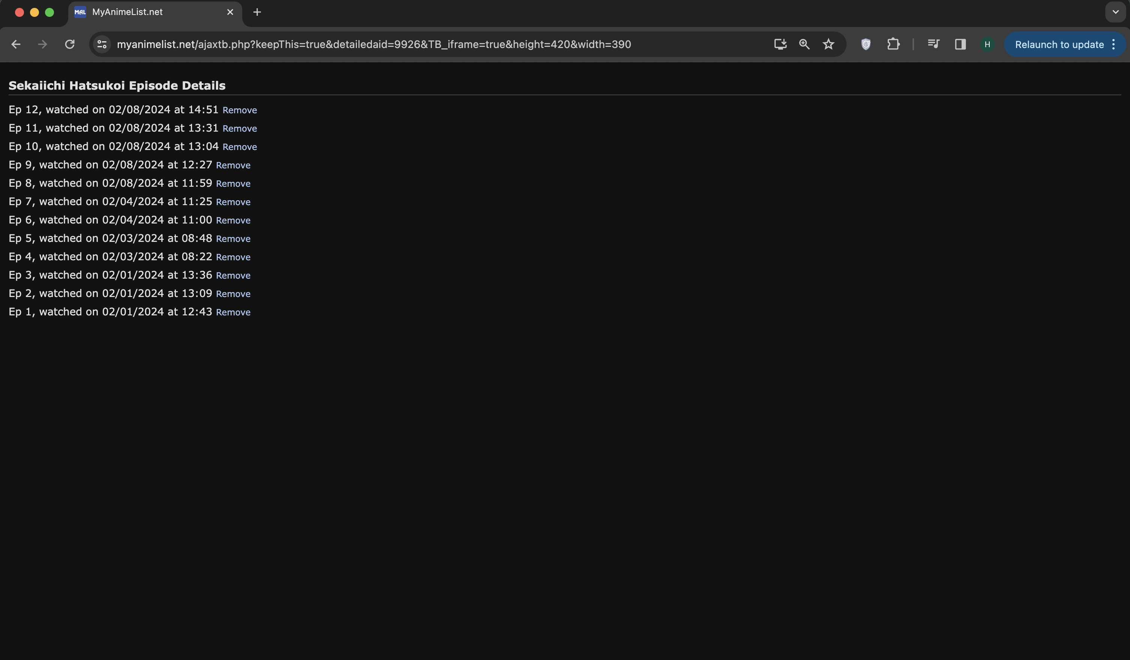
Task: Open the site information icon in the address bar
Action: (x=102, y=44)
